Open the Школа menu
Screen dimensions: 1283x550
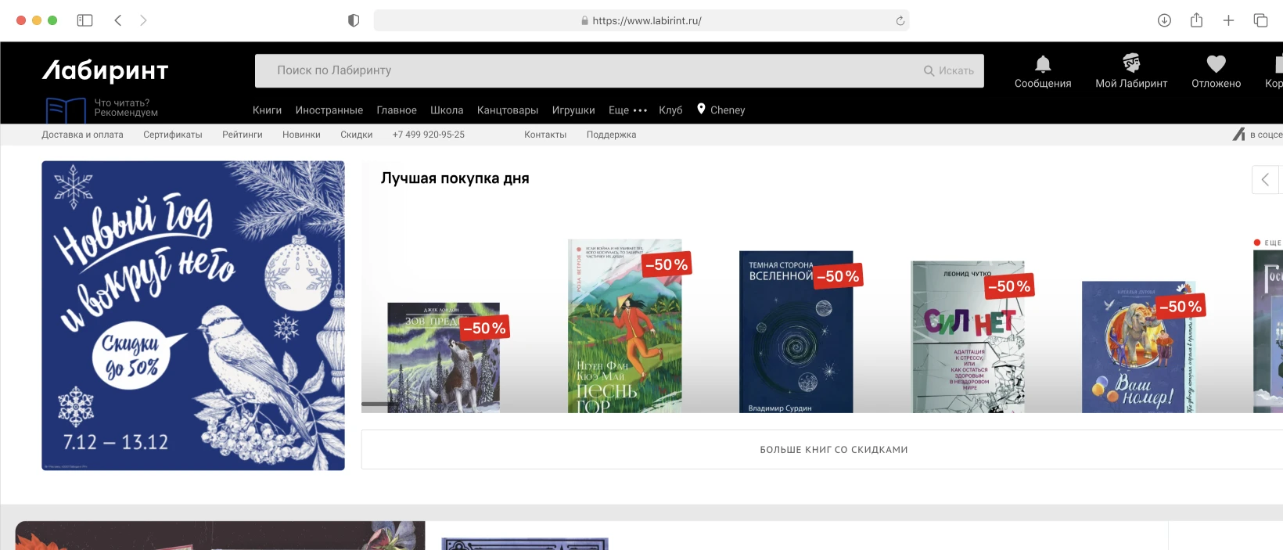[447, 110]
